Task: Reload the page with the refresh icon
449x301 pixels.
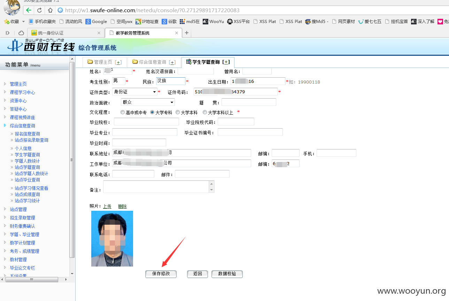Action: point(39,10)
